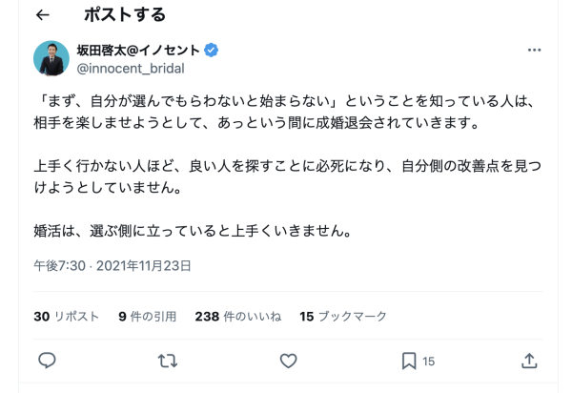Open 坂田啓太's profile picture

coord(51,58)
